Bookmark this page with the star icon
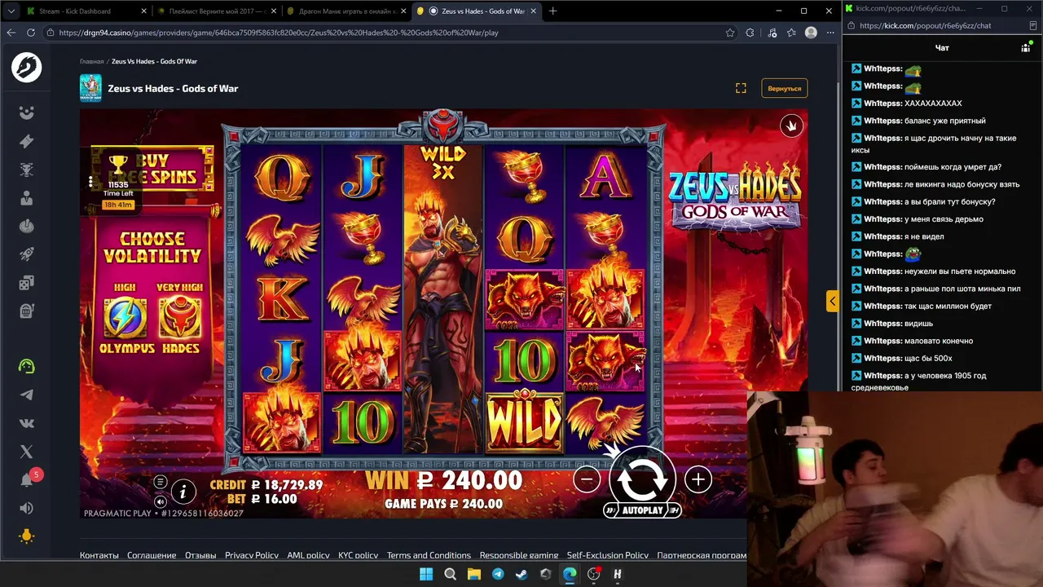 [730, 33]
